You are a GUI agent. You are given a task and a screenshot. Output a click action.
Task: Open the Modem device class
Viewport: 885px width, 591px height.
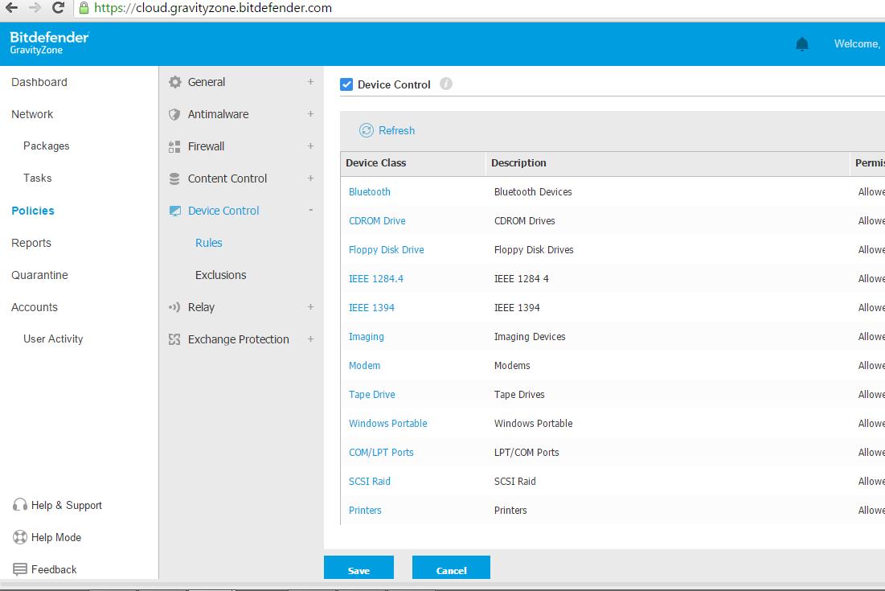point(365,366)
